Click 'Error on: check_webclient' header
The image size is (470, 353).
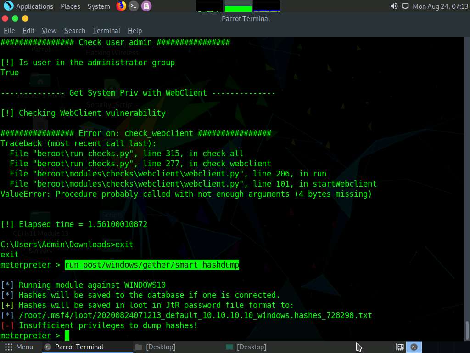[x=136, y=133]
